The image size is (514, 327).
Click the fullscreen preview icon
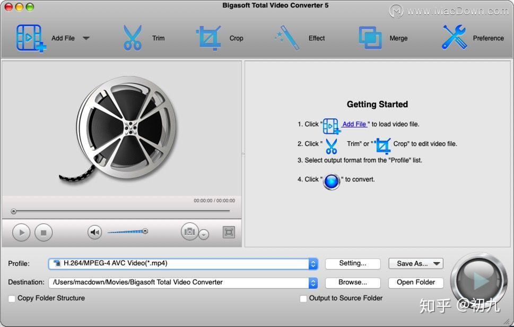tap(229, 232)
